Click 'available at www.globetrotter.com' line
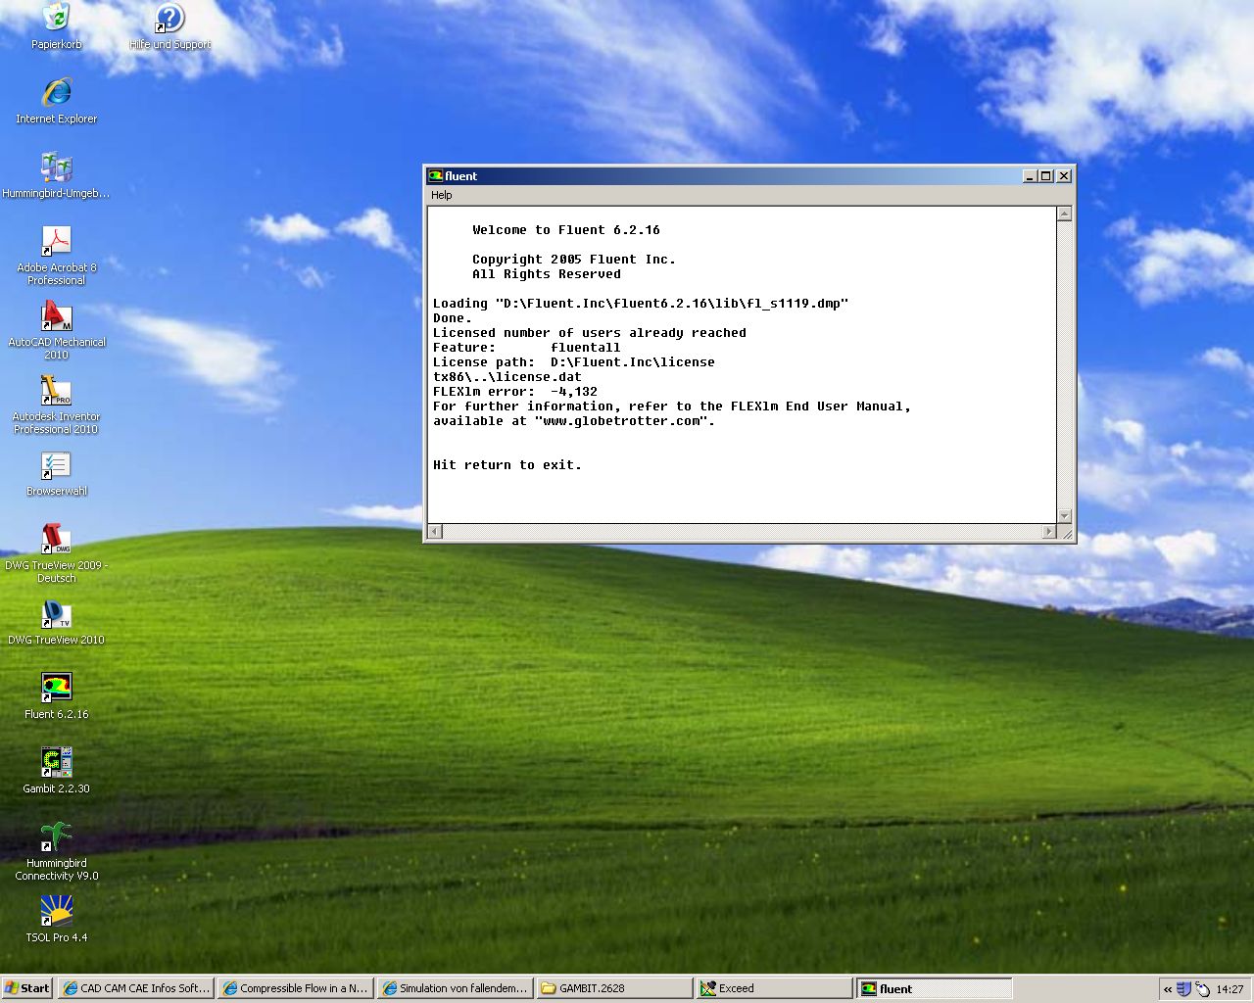This screenshot has width=1254, height=1003. (x=574, y=421)
